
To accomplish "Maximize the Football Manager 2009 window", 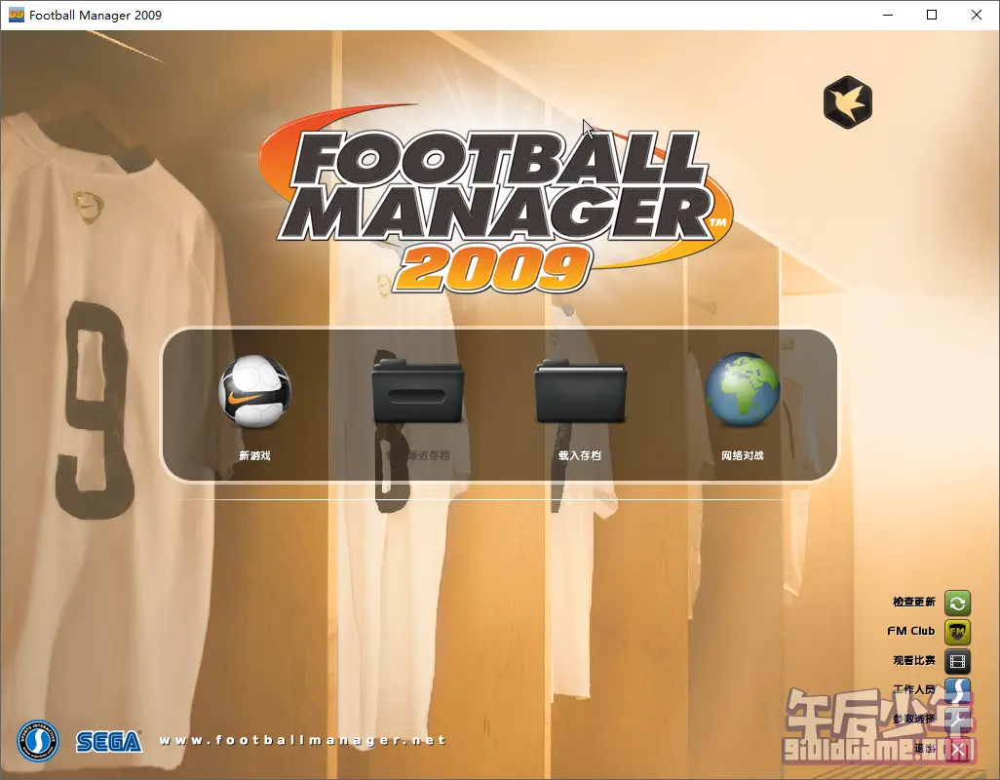I will 932,15.
